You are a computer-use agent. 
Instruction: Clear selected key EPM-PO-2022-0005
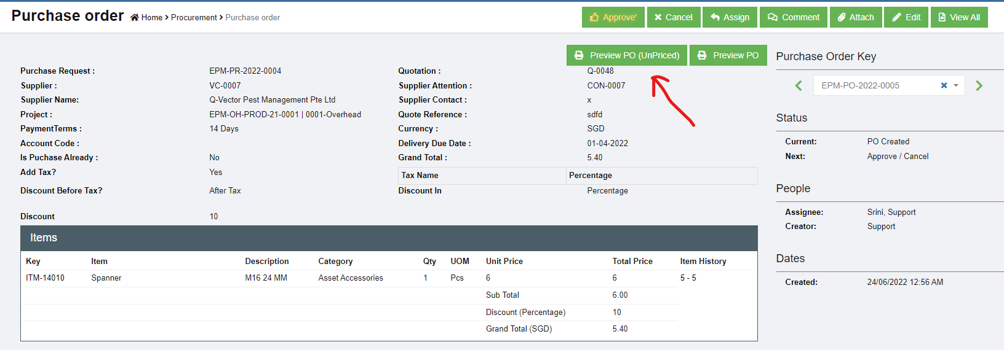tap(944, 85)
